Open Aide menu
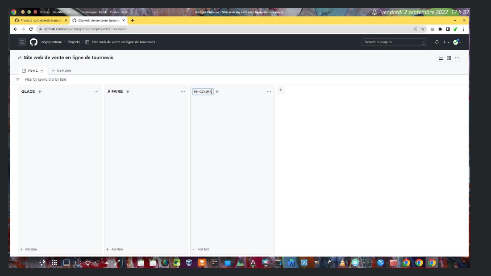This screenshot has width=491, height=276. pos(125,12)
